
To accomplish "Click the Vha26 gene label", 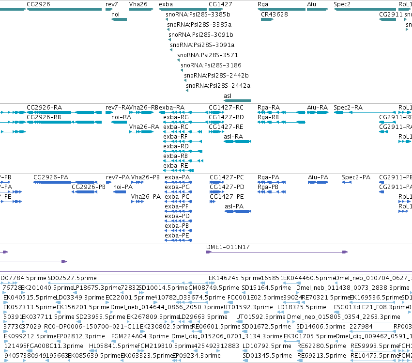I will (x=138, y=4).
